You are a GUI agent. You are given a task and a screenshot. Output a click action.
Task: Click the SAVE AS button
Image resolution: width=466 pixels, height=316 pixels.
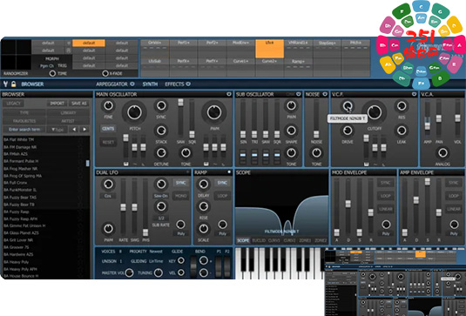(78, 104)
